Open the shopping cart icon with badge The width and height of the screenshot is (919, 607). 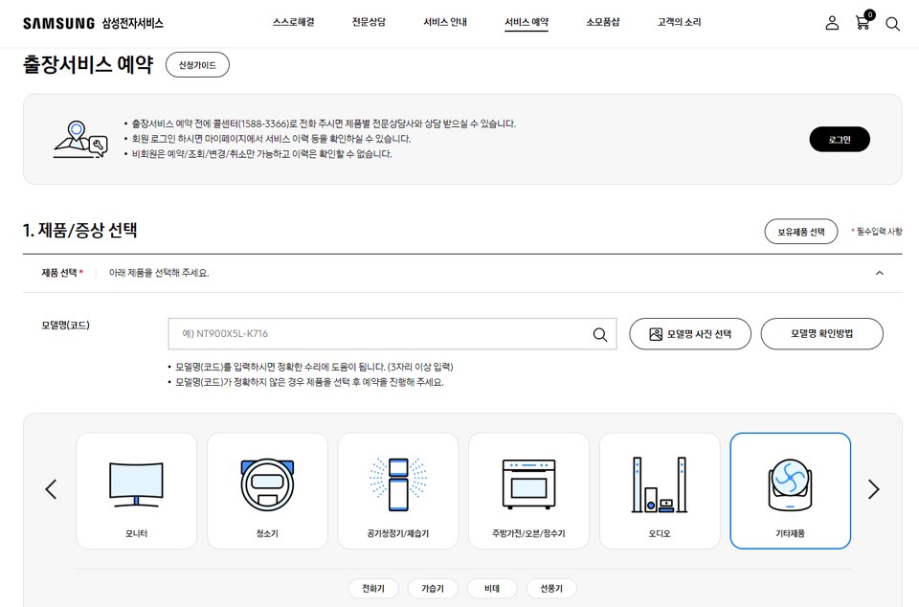pos(863,23)
